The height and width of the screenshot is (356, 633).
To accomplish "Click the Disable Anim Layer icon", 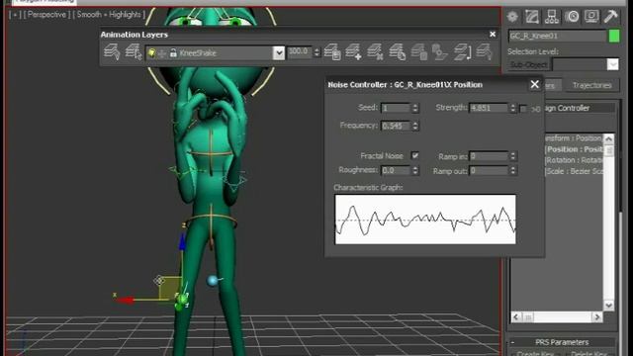I will tap(484, 52).
